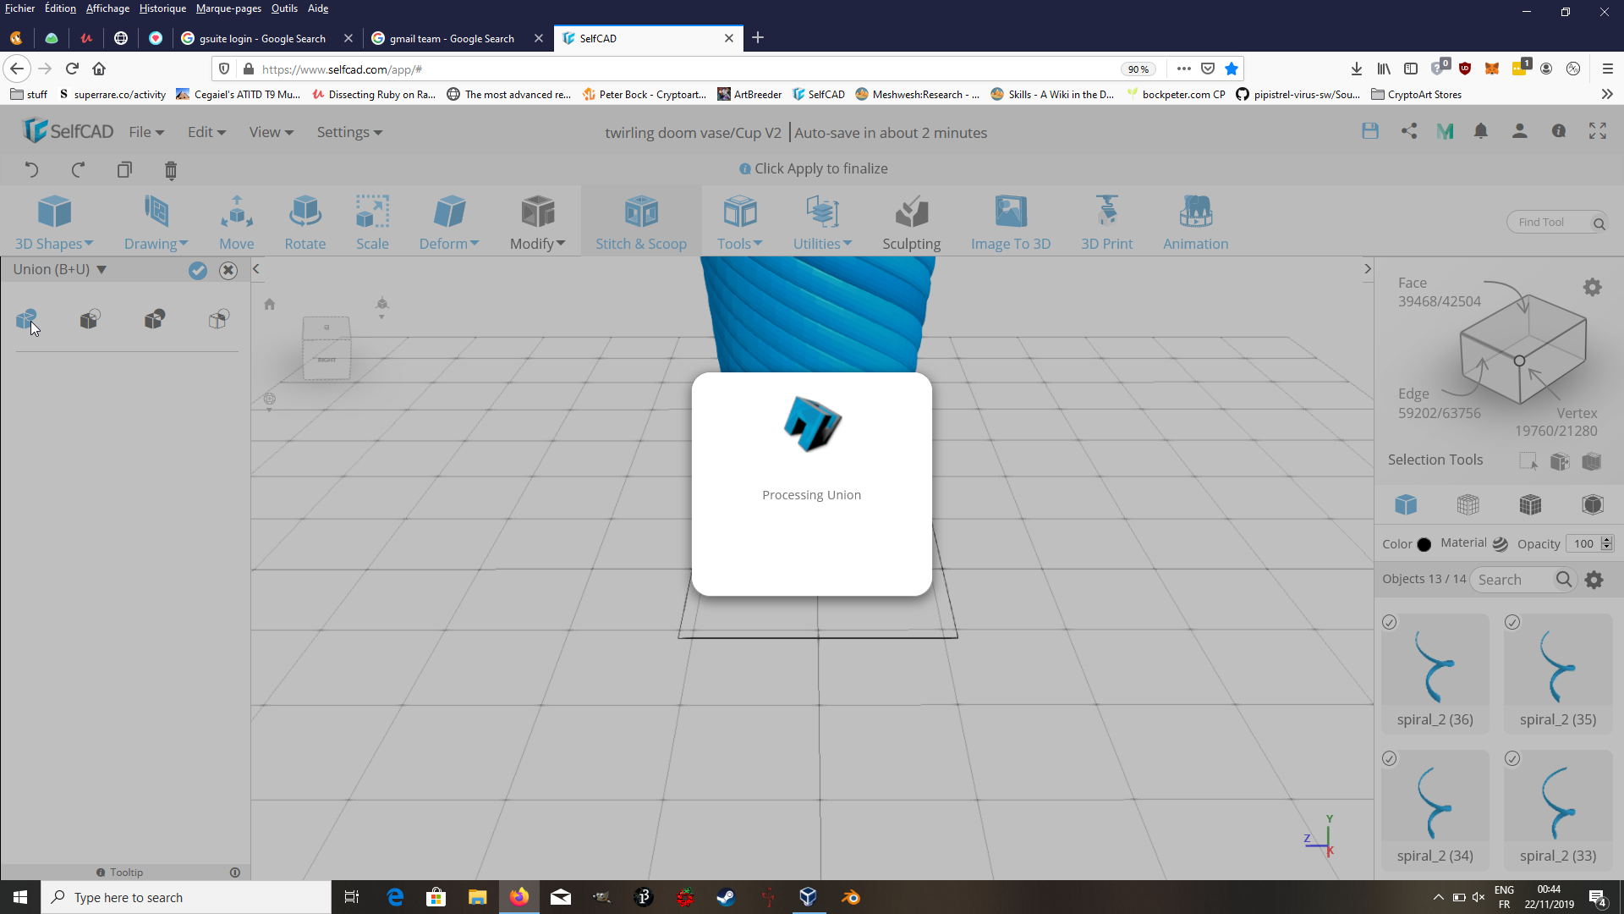The width and height of the screenshot is (1624, 914).
Task: Open the user account icon
Action: click(x=1520, y=131)
